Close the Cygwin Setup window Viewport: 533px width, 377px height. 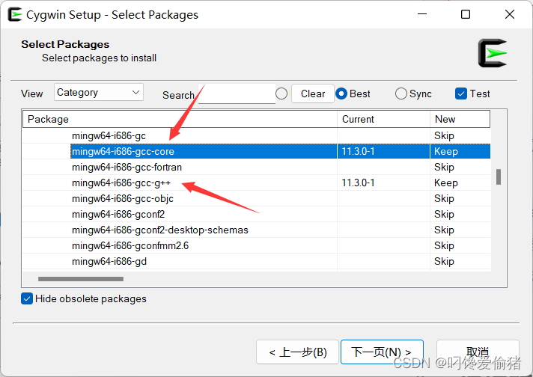[x=510, y=14]
